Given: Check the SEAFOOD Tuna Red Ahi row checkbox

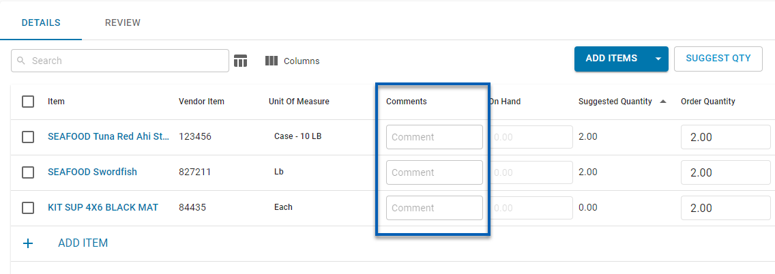Looking at the screenshot, I should click(28, 137).
